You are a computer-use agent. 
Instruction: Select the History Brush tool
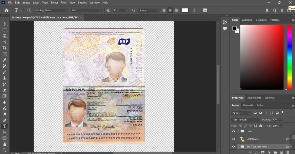pos(4,84)
